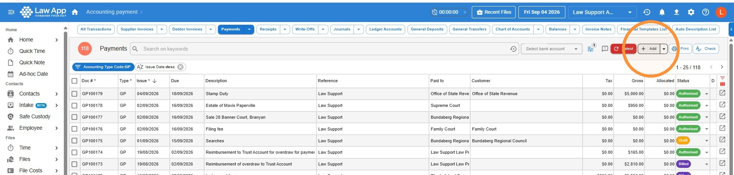Expand the Receipts tab dropdown
This screenshot has width=734, height=175.
(x=285, y=29)
